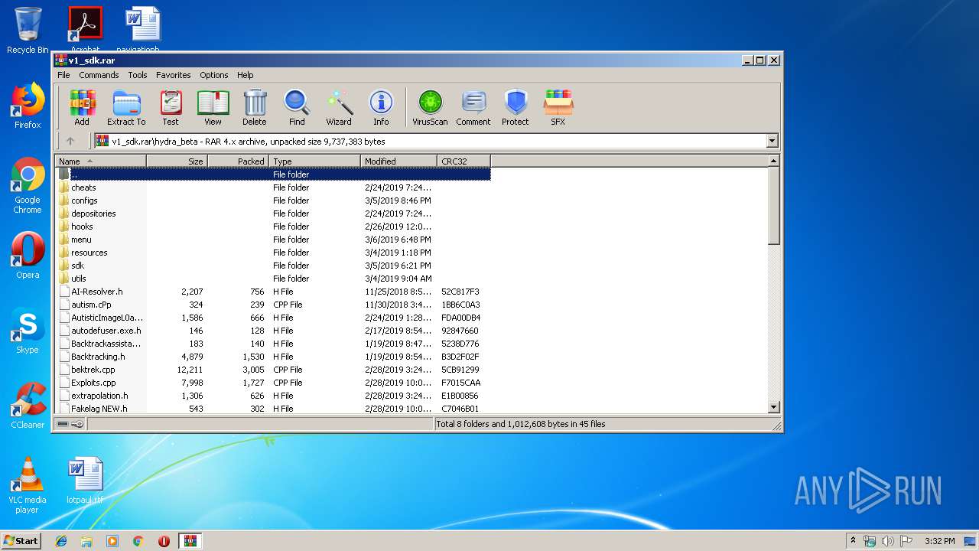Viewport: 979px width, 551px height.
Task: Open the Favorites menu
Action: (174, 75)
